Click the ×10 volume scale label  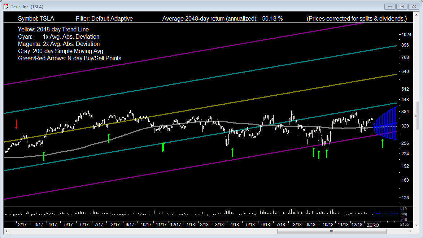[x=403, y=209]
